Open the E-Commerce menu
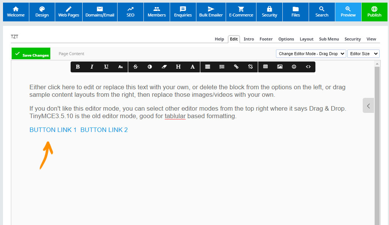Screen dimensions: 389x225 [x=241, y=12]
